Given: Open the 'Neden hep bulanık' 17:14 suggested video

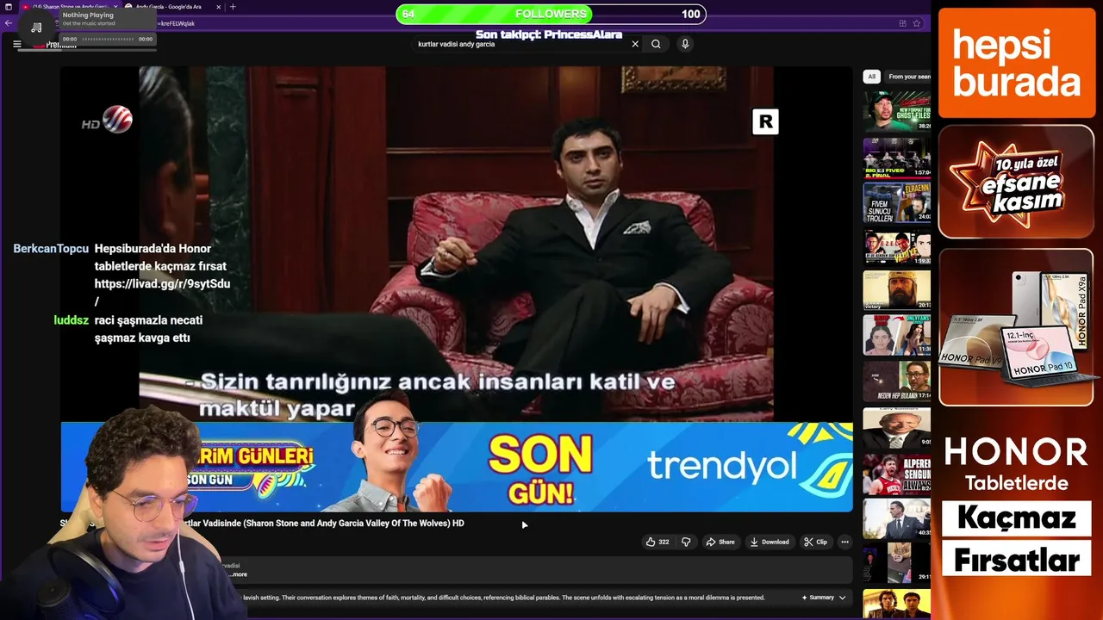Looking at the screenshot, I should pyautogui.click(x=897, y=380).
